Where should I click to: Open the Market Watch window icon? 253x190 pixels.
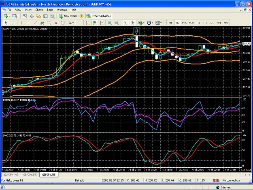(25, 16)
